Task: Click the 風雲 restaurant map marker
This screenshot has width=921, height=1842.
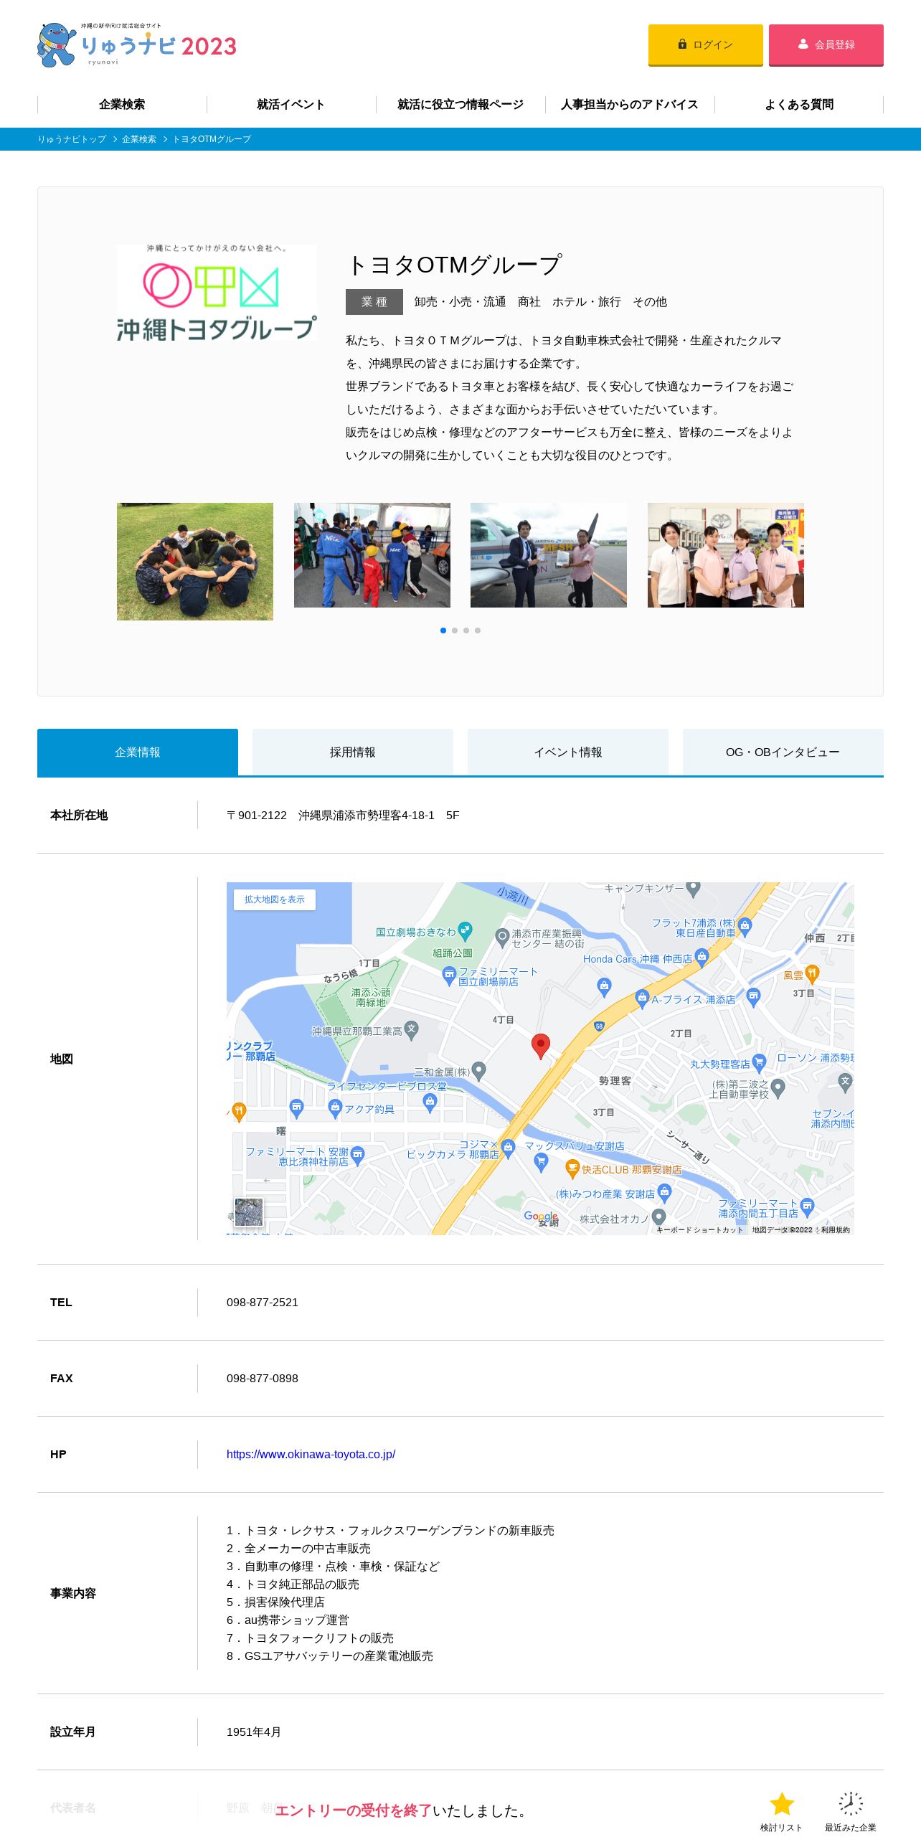Action: tap(812, 973)
